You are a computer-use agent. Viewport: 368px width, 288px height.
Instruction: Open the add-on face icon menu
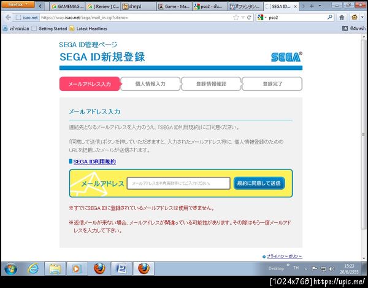point(355,17)
